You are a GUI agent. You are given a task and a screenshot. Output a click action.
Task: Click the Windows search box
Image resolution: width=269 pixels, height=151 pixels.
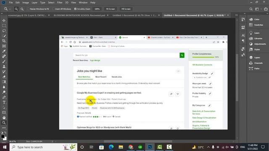pyautogui.click(x=43, y=147)
